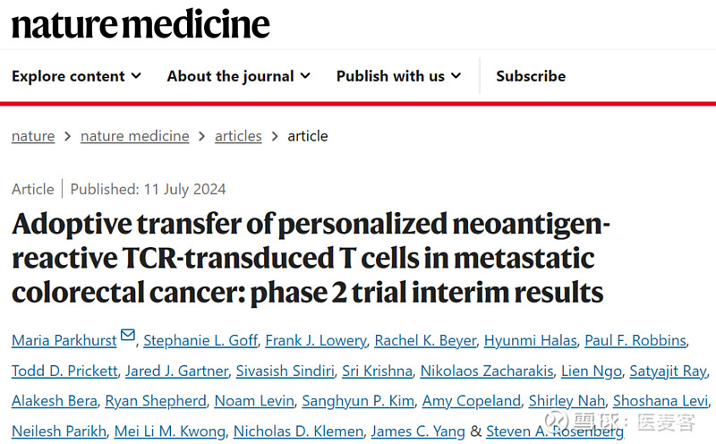Expand the About the journal chevron
The height and width of the screenshot is (444, 716).
click(305, 76)
